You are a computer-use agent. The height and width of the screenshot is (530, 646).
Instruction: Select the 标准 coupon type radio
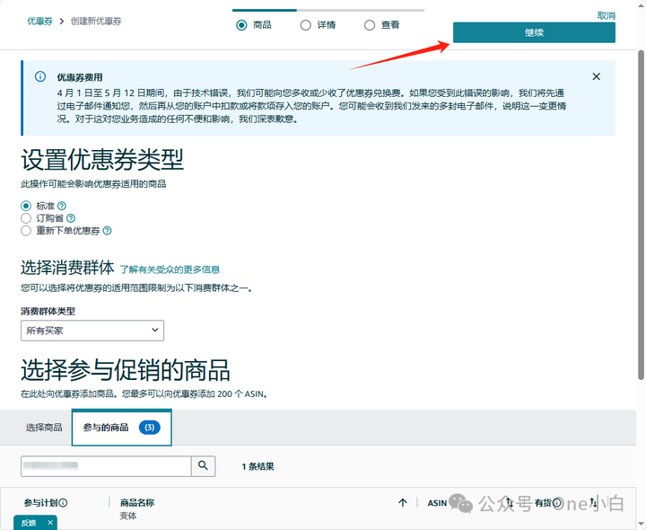(26, 206)
